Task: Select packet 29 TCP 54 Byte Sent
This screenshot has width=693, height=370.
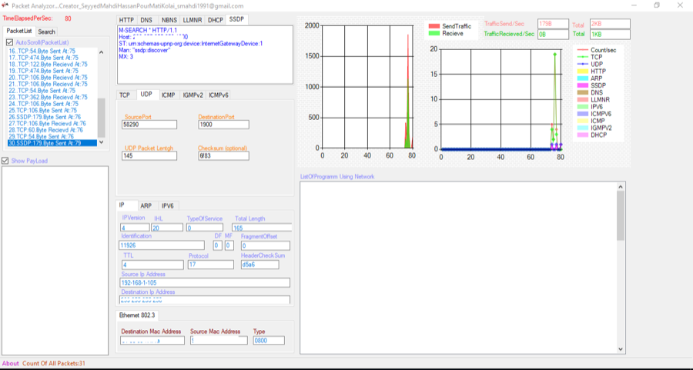Action: [x=52, y=137]
